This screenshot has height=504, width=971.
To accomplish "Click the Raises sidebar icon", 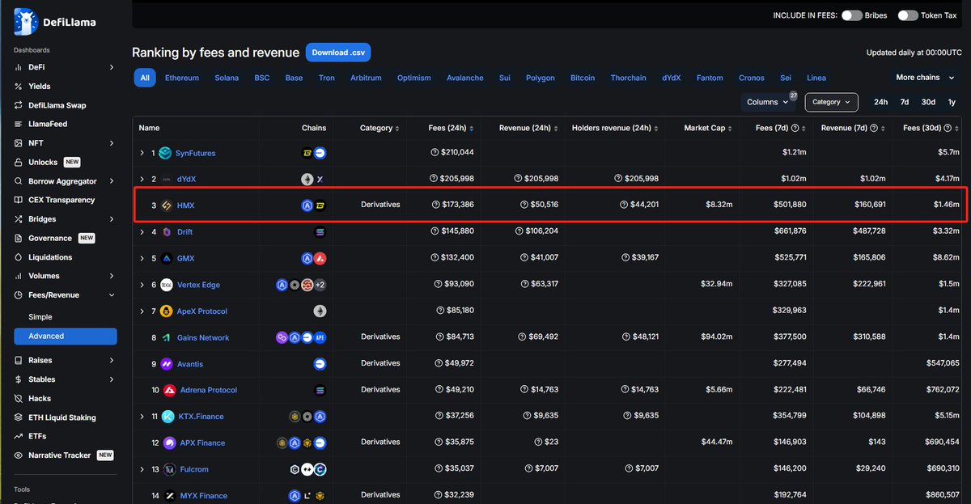I will (x=19, y=360).
